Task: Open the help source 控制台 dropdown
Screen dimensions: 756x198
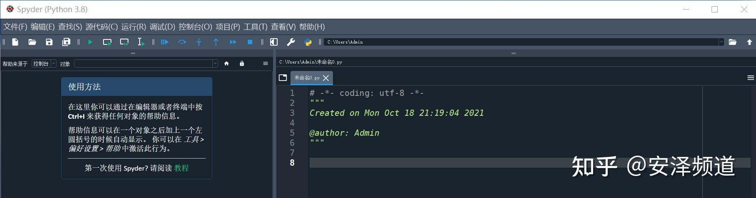Action: pyautogui.click(x=44, y=64)
